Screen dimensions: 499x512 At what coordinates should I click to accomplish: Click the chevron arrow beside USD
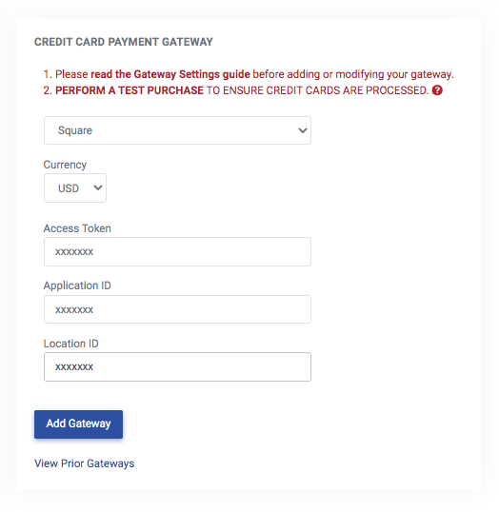[98, 187]
